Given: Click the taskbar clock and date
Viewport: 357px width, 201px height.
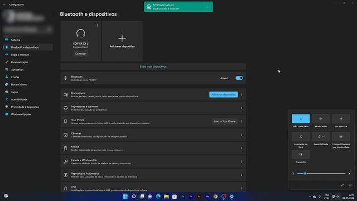Looking at the screenshot, I should click(348, 197).
